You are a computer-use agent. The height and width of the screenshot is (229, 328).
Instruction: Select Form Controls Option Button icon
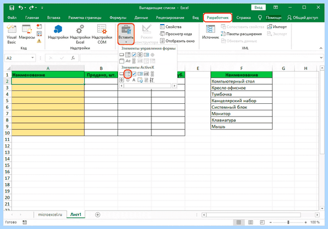point(153,55)
